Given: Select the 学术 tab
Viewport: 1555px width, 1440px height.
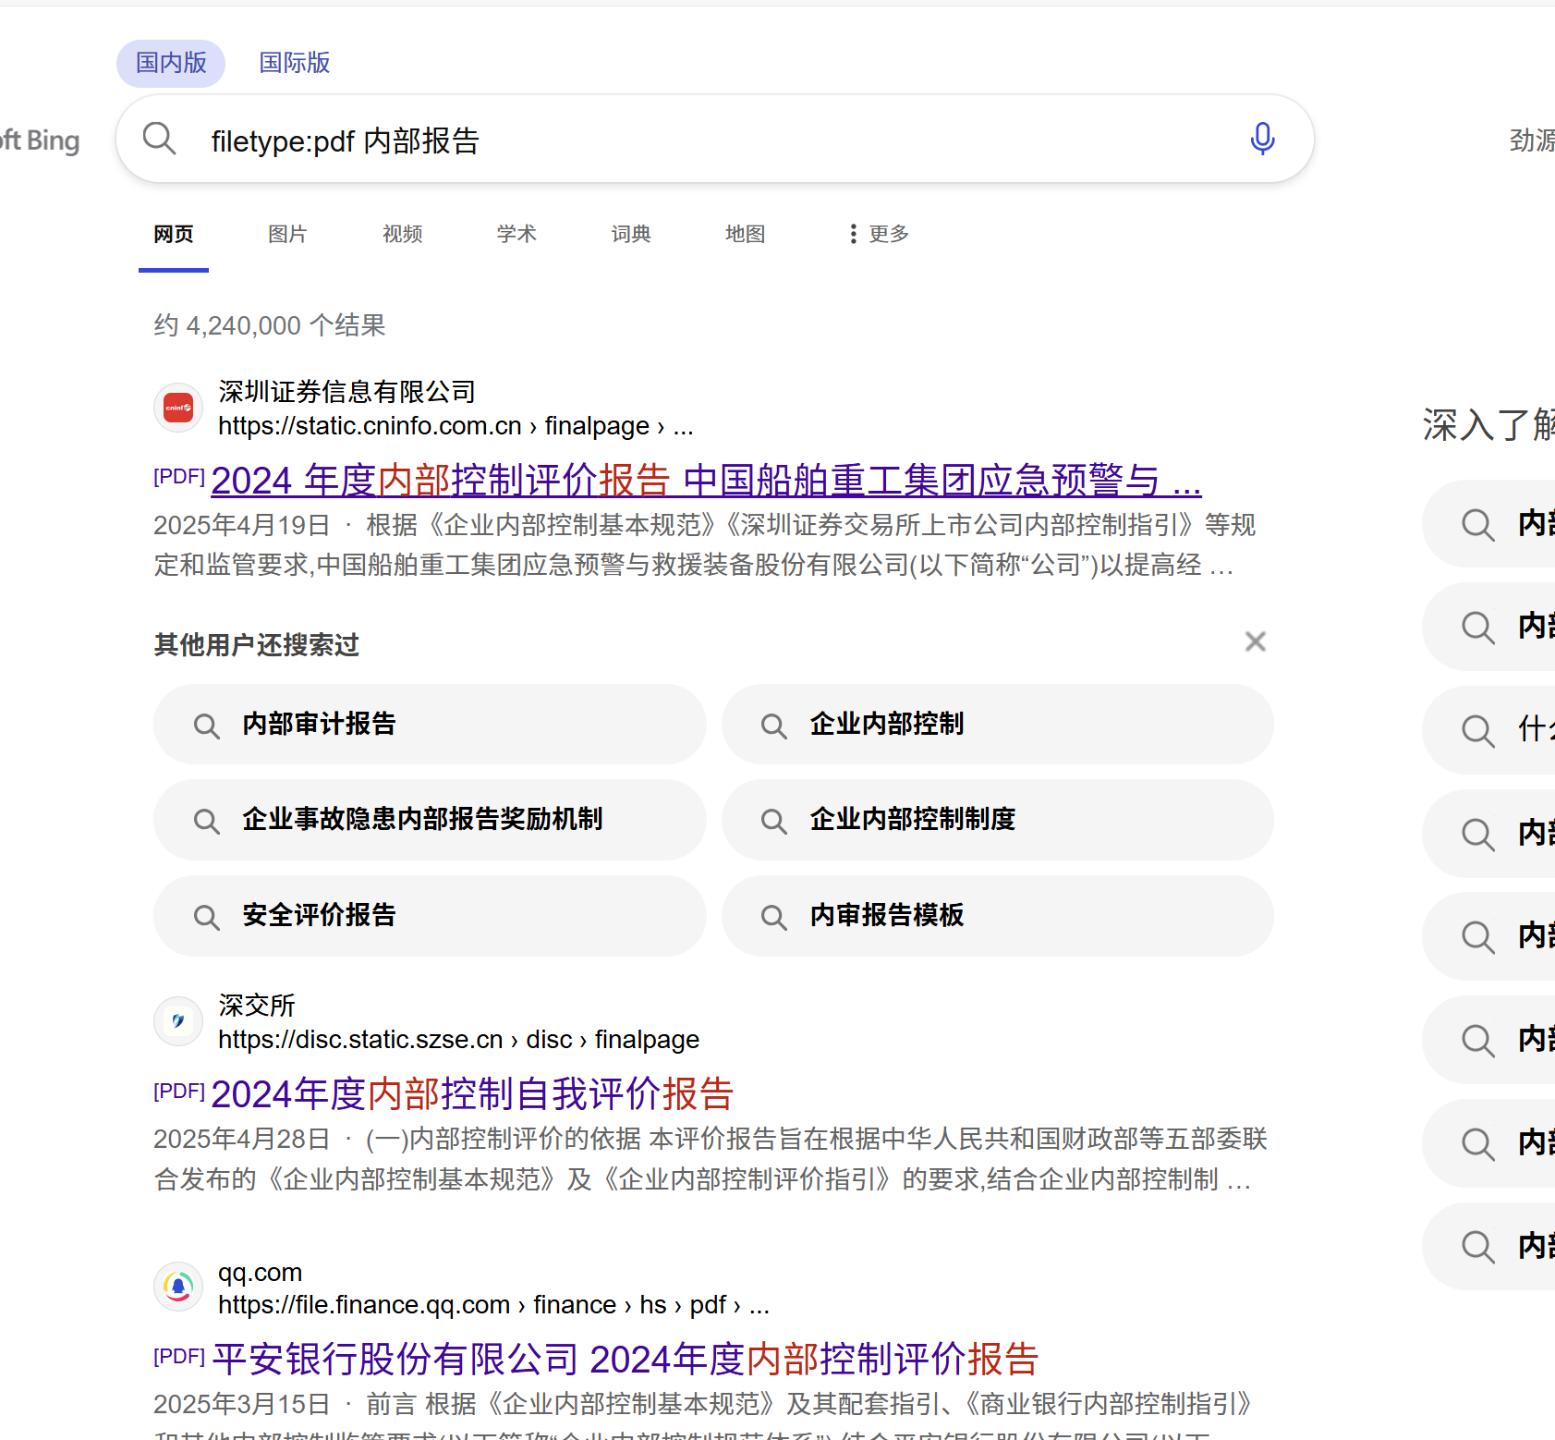Looking at the screenshot, I should click(516, 234).
